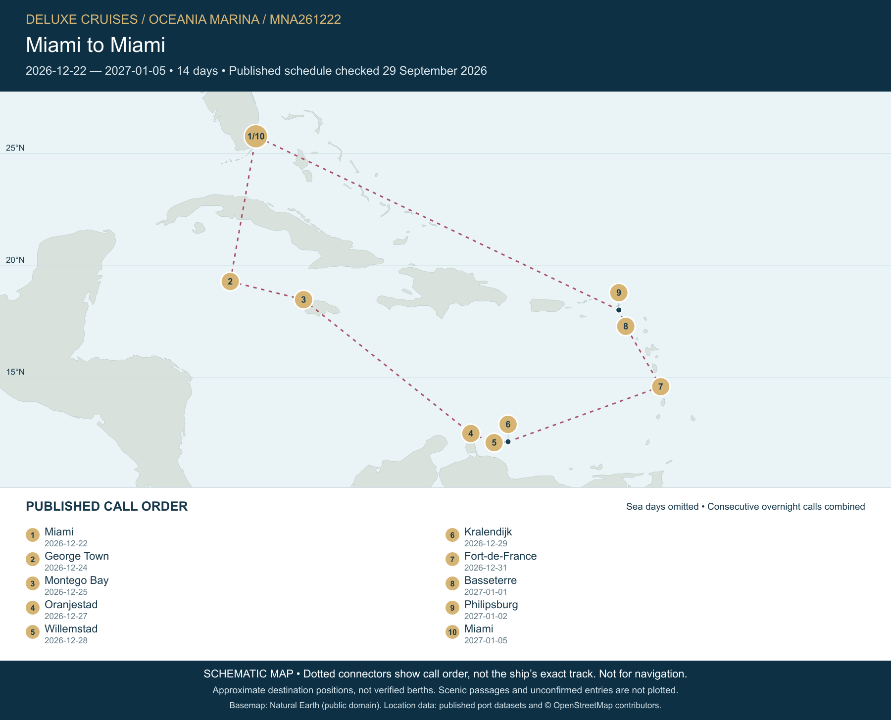
Task: Click legend badge 10 beside Miami 2027-01-05
Action: [x=452, y=632]
